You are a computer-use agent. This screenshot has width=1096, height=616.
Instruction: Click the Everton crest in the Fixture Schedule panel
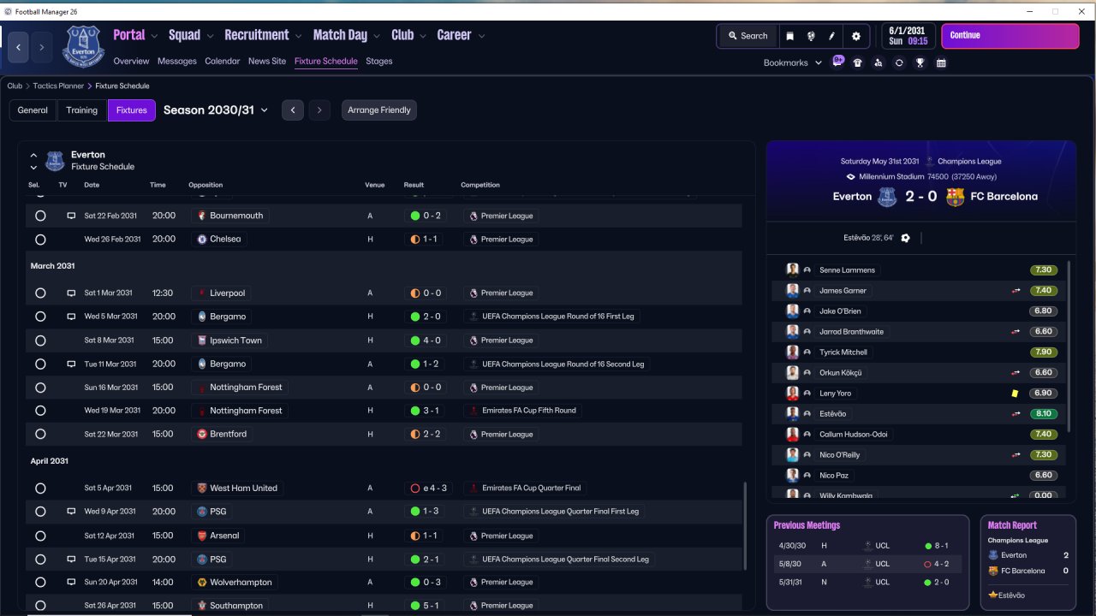coord(55,161)
